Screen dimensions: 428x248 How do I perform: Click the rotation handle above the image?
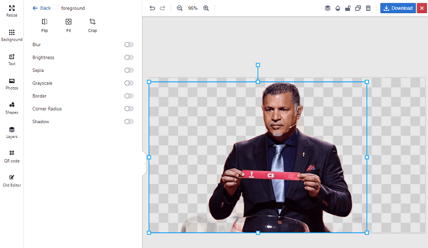[258, 65]
